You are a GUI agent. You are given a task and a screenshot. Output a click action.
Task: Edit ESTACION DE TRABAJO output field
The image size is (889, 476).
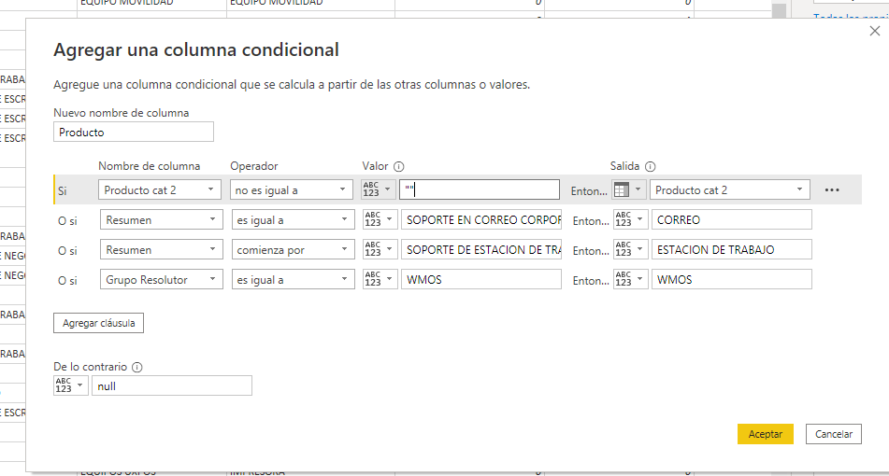click(x=732, y=249)
